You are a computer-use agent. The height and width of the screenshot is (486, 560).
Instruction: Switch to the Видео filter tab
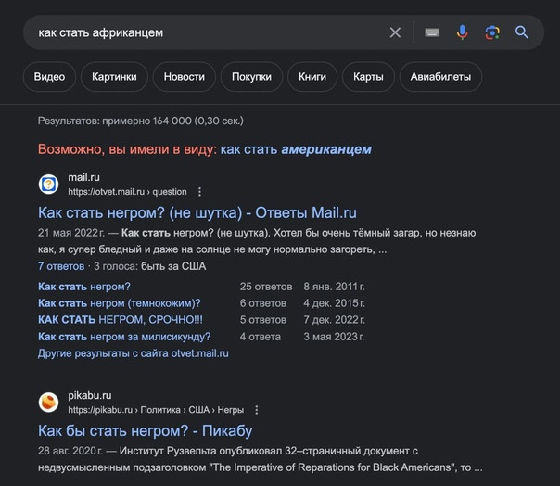coord(49,77)
